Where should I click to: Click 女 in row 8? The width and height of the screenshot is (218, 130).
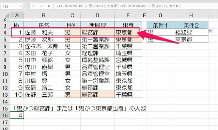(72, 60)
